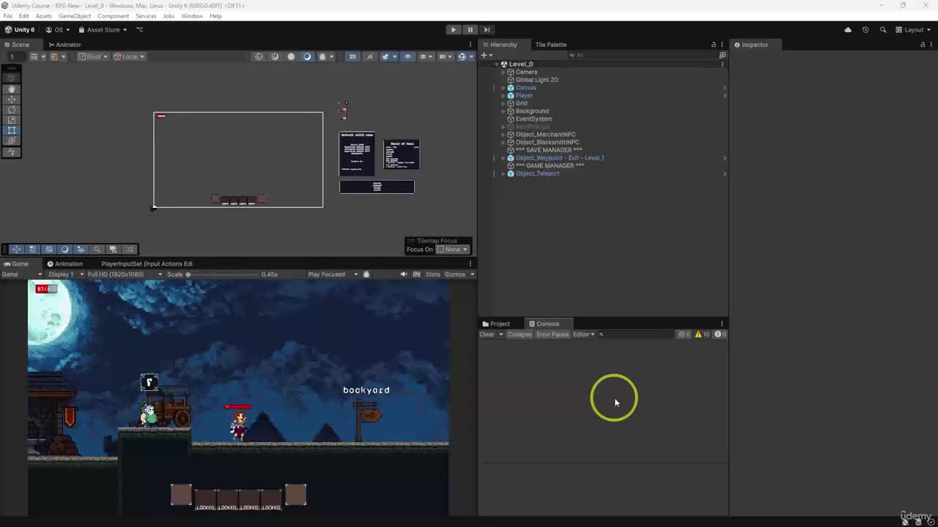Open PlayerInputSet Input Actions tab

147,264
